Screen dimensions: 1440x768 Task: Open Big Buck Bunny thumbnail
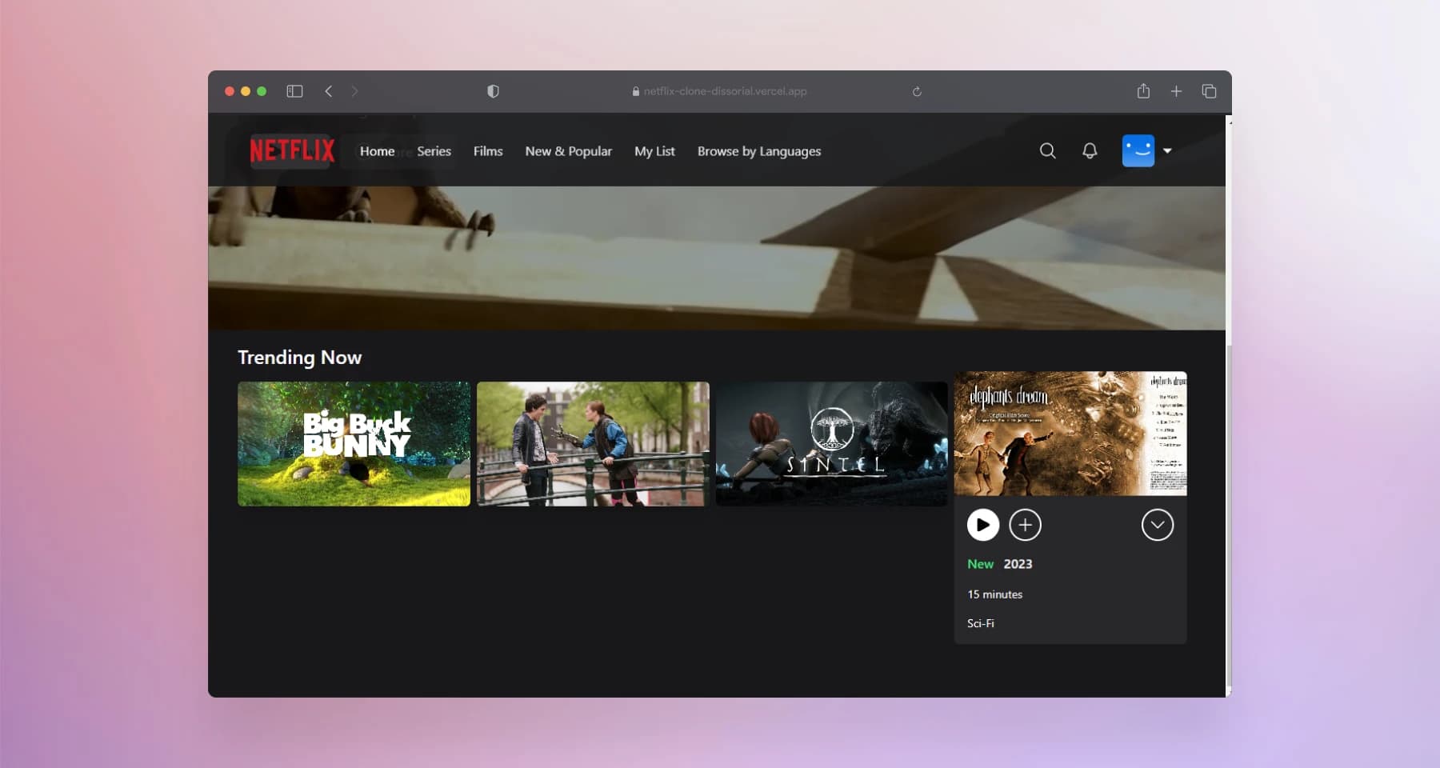[x=354, y=443]
